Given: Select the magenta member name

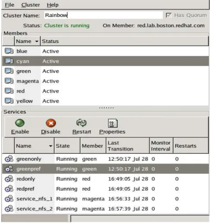Looking at the screenshot, I should (28, 81).
